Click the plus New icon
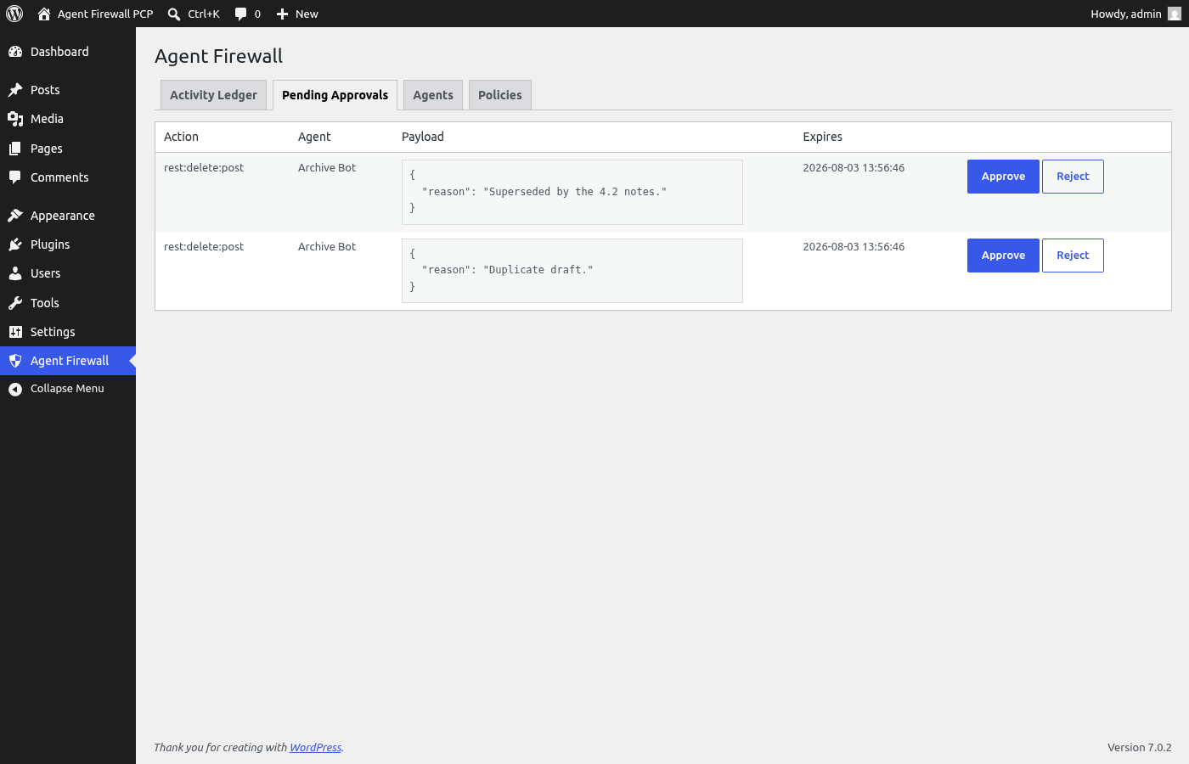Viewport: 1189px width, 764px height. [283, 14]
